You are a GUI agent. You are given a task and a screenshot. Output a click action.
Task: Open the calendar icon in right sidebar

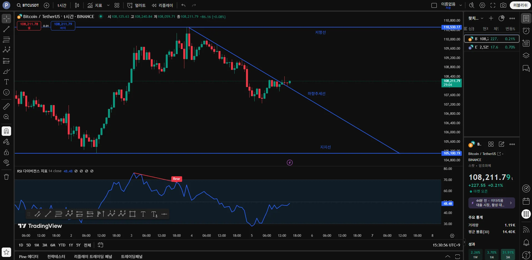coord(526,201)
